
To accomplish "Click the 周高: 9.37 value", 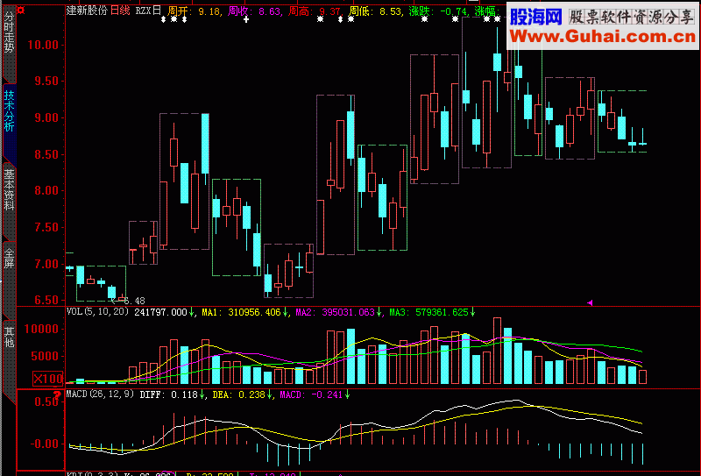I will [x=315, y=11].
